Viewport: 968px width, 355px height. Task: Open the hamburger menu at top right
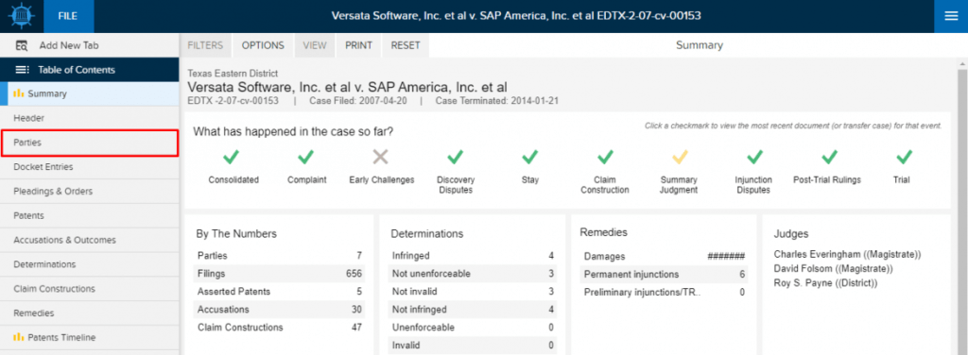click(951, 16)
